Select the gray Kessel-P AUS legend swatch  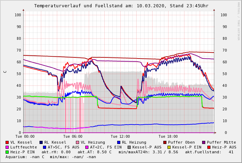[129, 147]
